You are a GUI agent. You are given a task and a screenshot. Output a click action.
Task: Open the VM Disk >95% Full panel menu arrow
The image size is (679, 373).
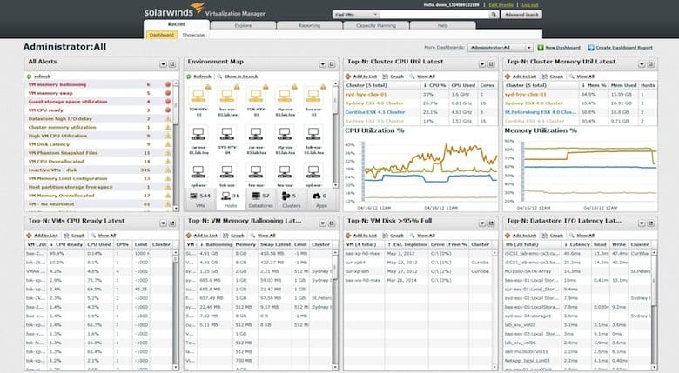482,223
